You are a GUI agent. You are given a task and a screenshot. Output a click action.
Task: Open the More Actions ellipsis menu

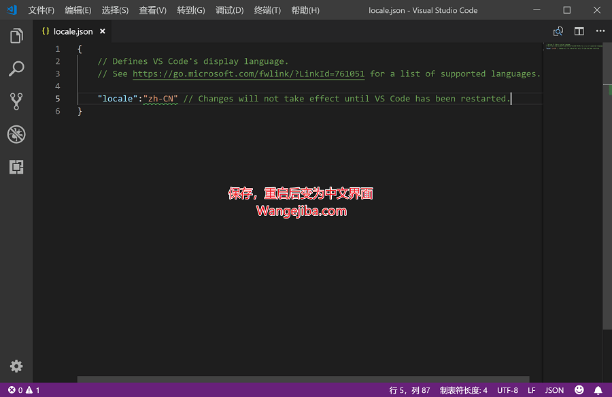point(600,31)
